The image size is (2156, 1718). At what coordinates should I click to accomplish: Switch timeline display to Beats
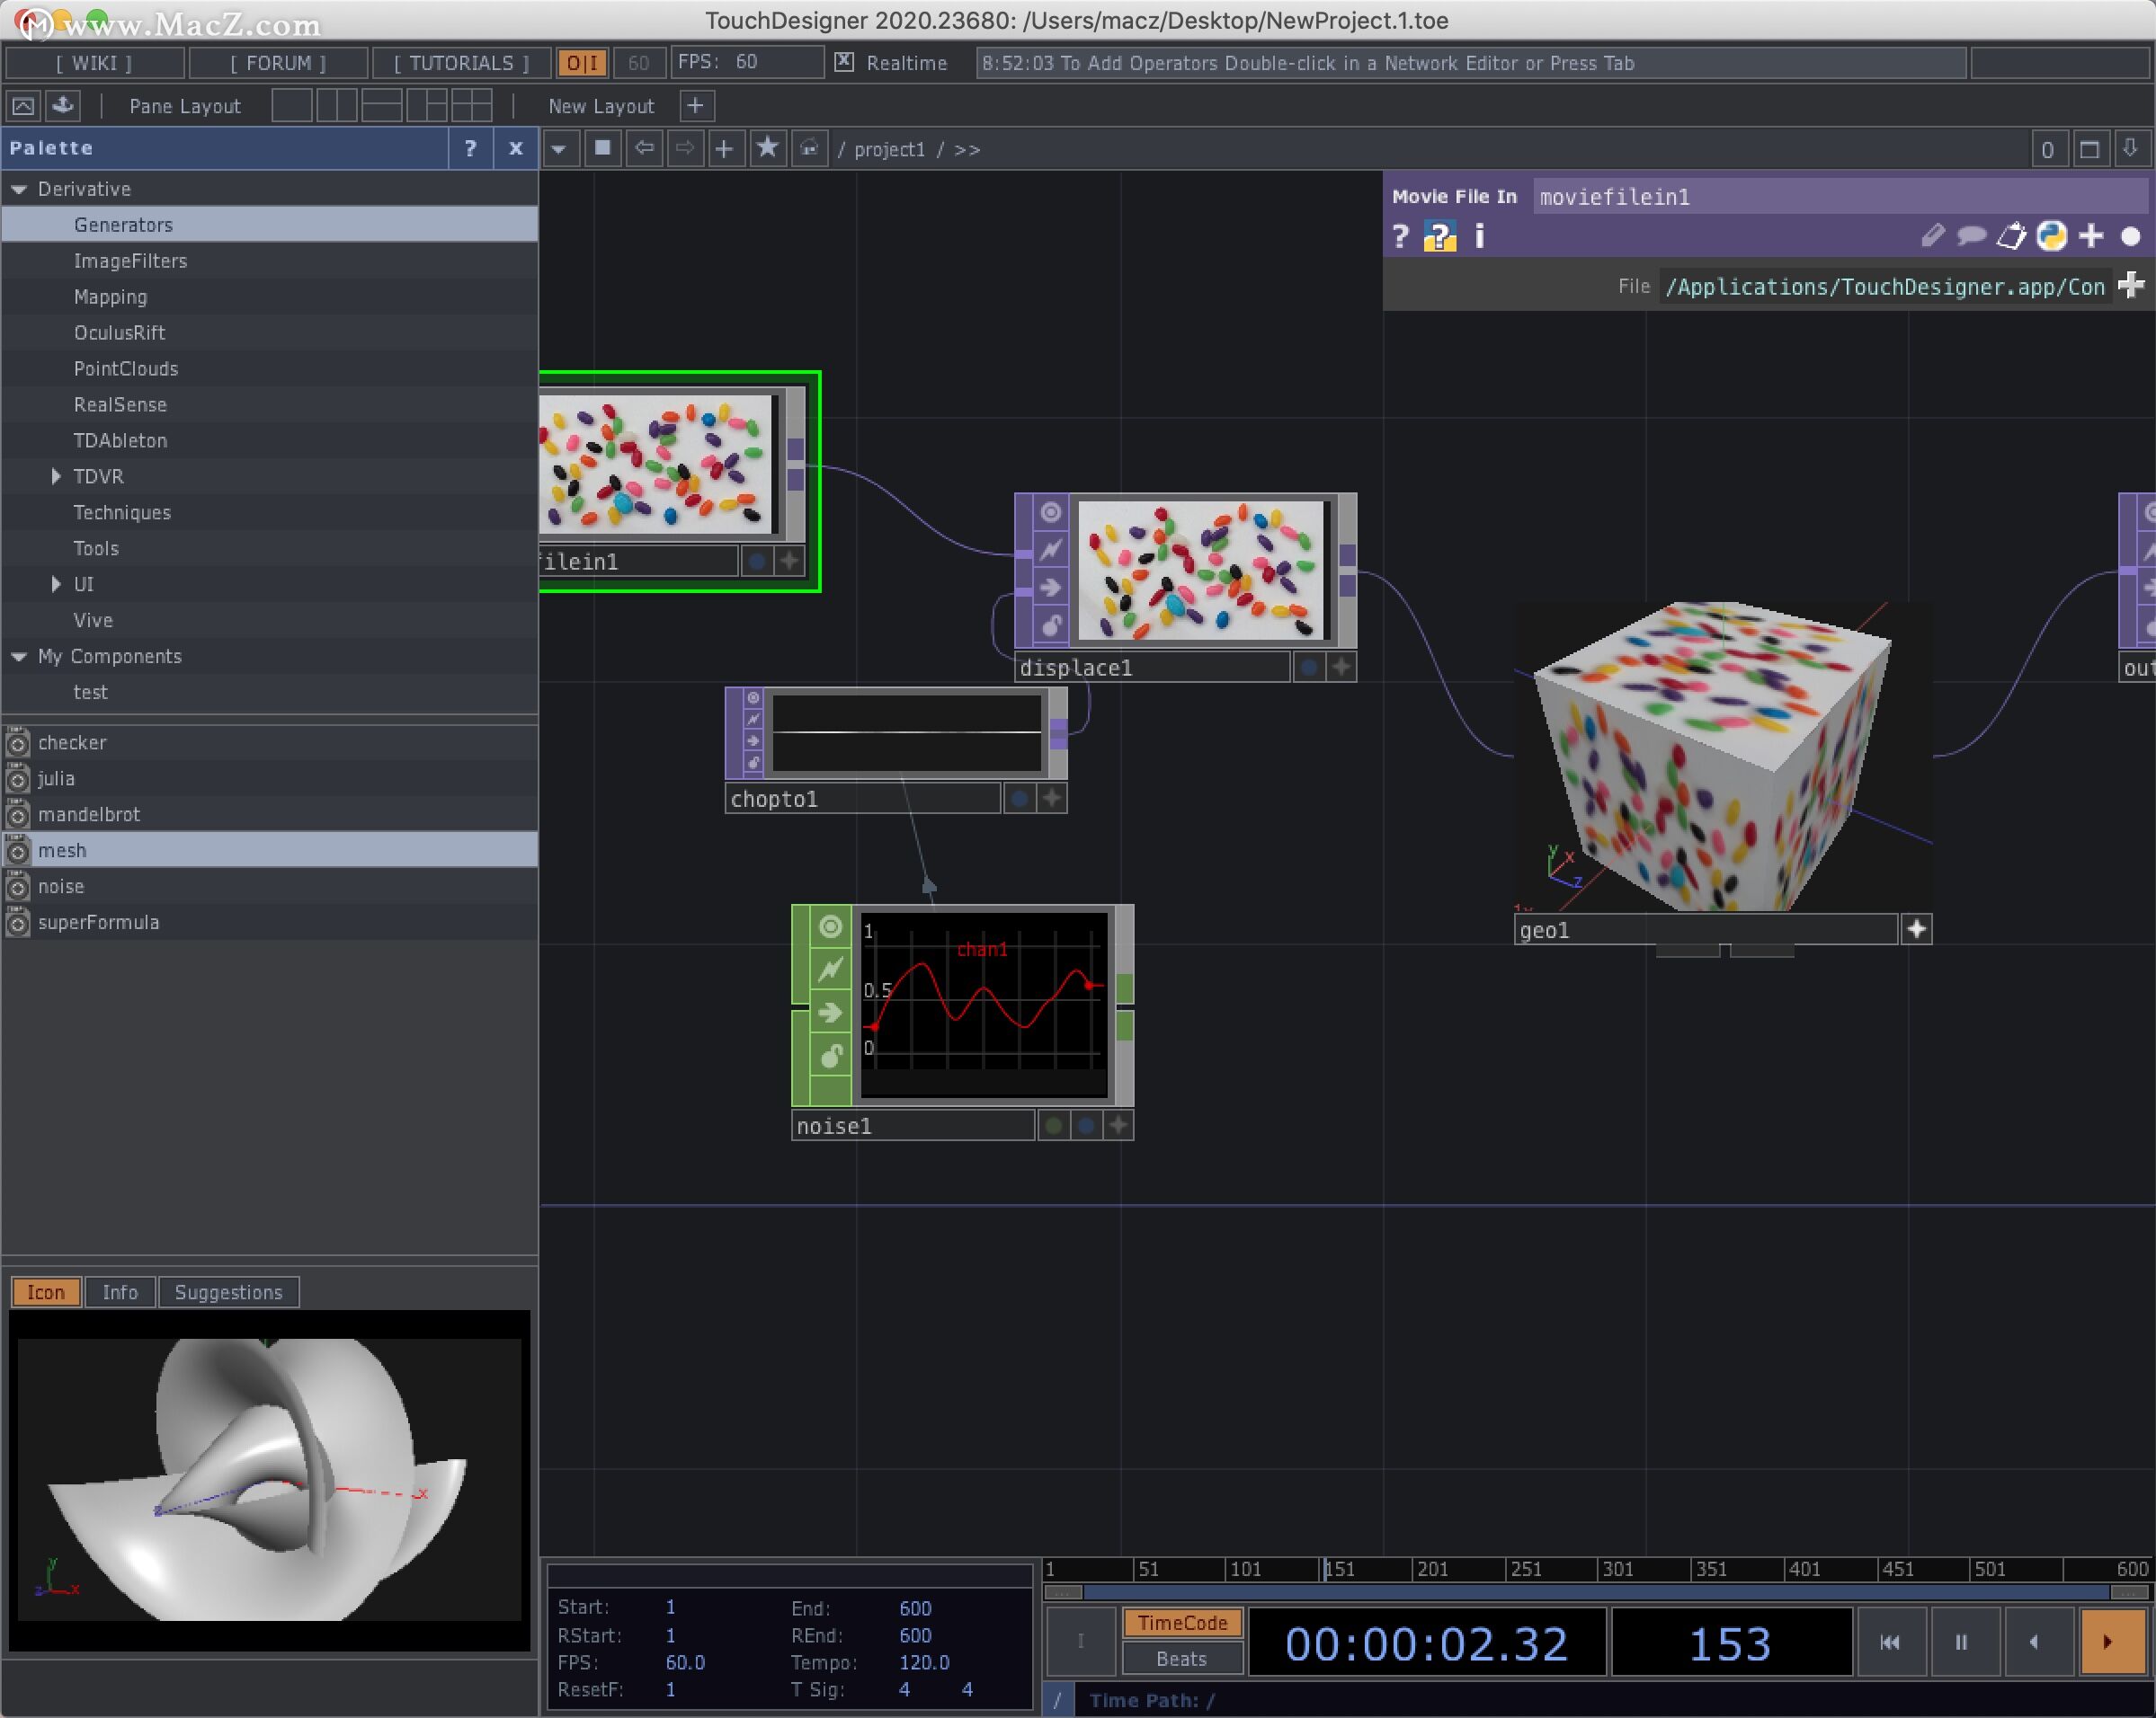click(1181, 1659)
